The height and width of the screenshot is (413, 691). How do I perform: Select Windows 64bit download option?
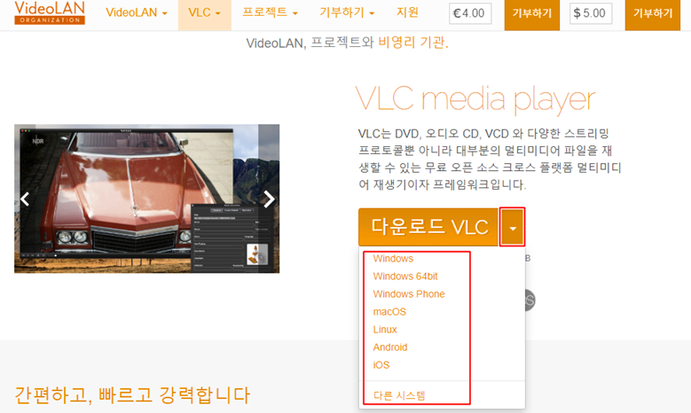click(x=405, y=277)
